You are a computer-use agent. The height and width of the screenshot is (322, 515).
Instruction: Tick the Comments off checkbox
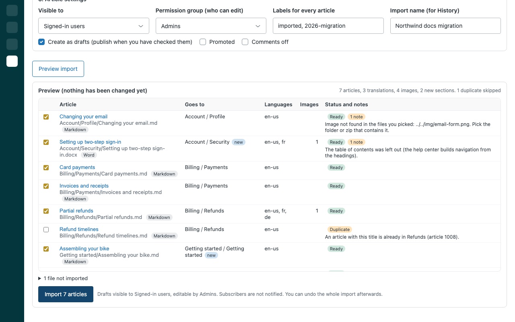(245, 42)
